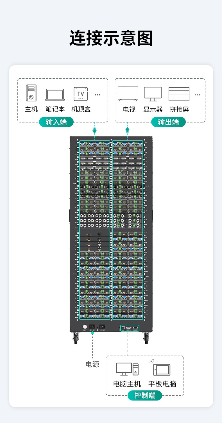Click the RS232 OUT port
This screenshot has height=423, width=222.
135,328
